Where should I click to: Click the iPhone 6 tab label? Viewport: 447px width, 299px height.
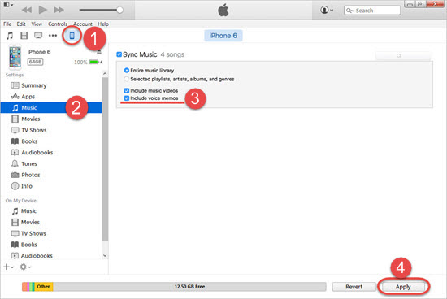[223, 36]
